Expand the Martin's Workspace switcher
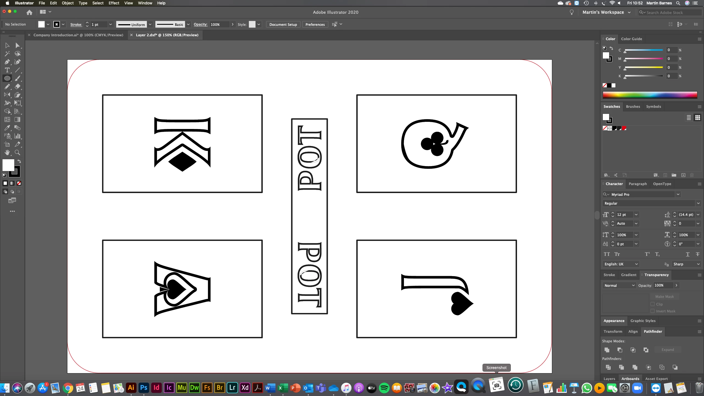 [629, 12]
